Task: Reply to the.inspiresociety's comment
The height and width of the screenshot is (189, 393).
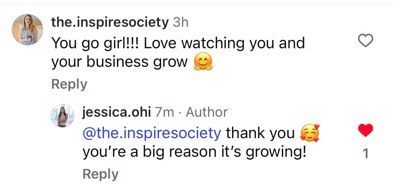Action: [69, 84]
